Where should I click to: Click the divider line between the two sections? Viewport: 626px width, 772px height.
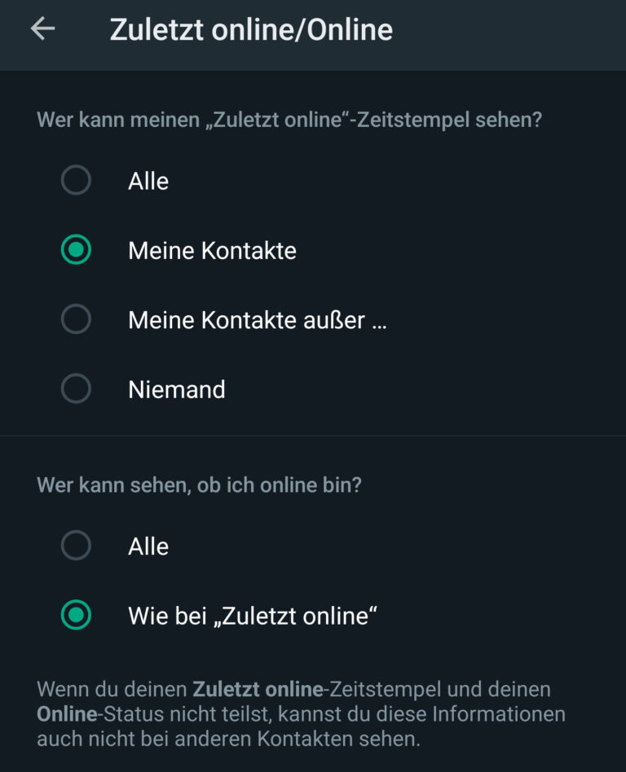point(313,436)
